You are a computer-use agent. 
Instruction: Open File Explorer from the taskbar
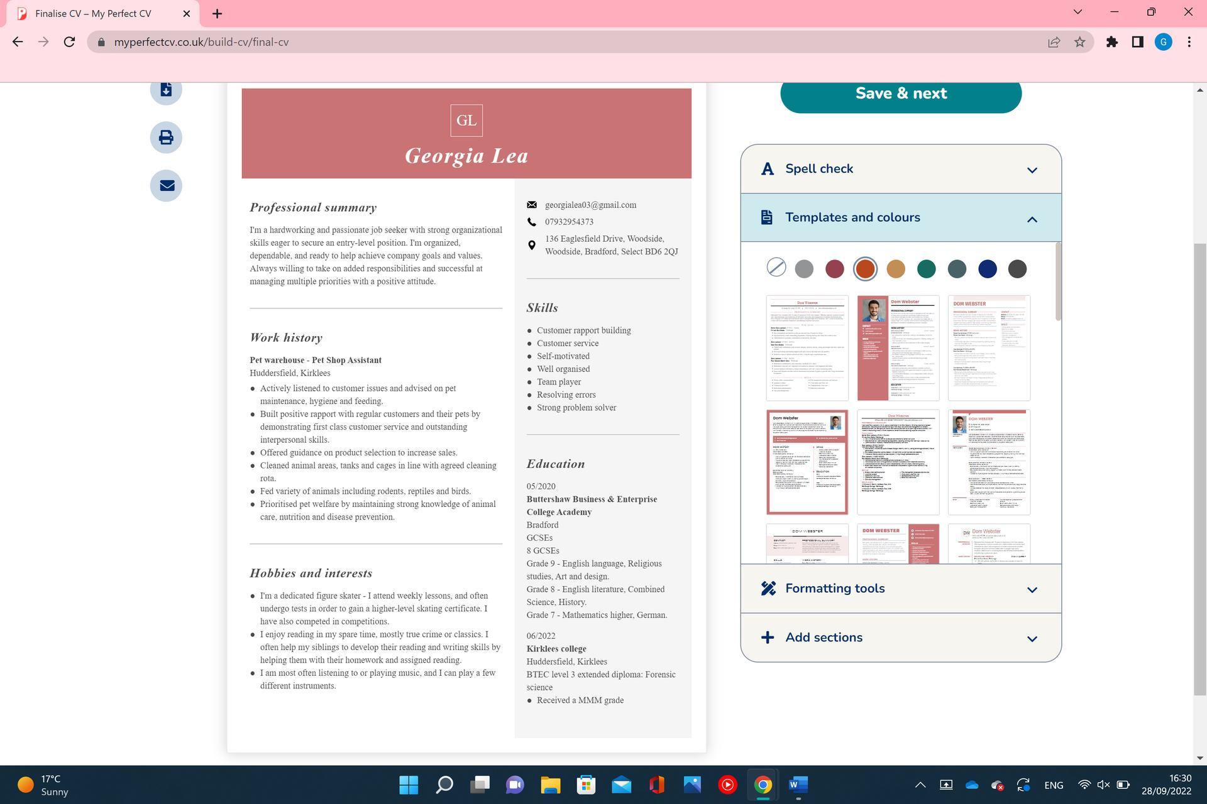551,785
